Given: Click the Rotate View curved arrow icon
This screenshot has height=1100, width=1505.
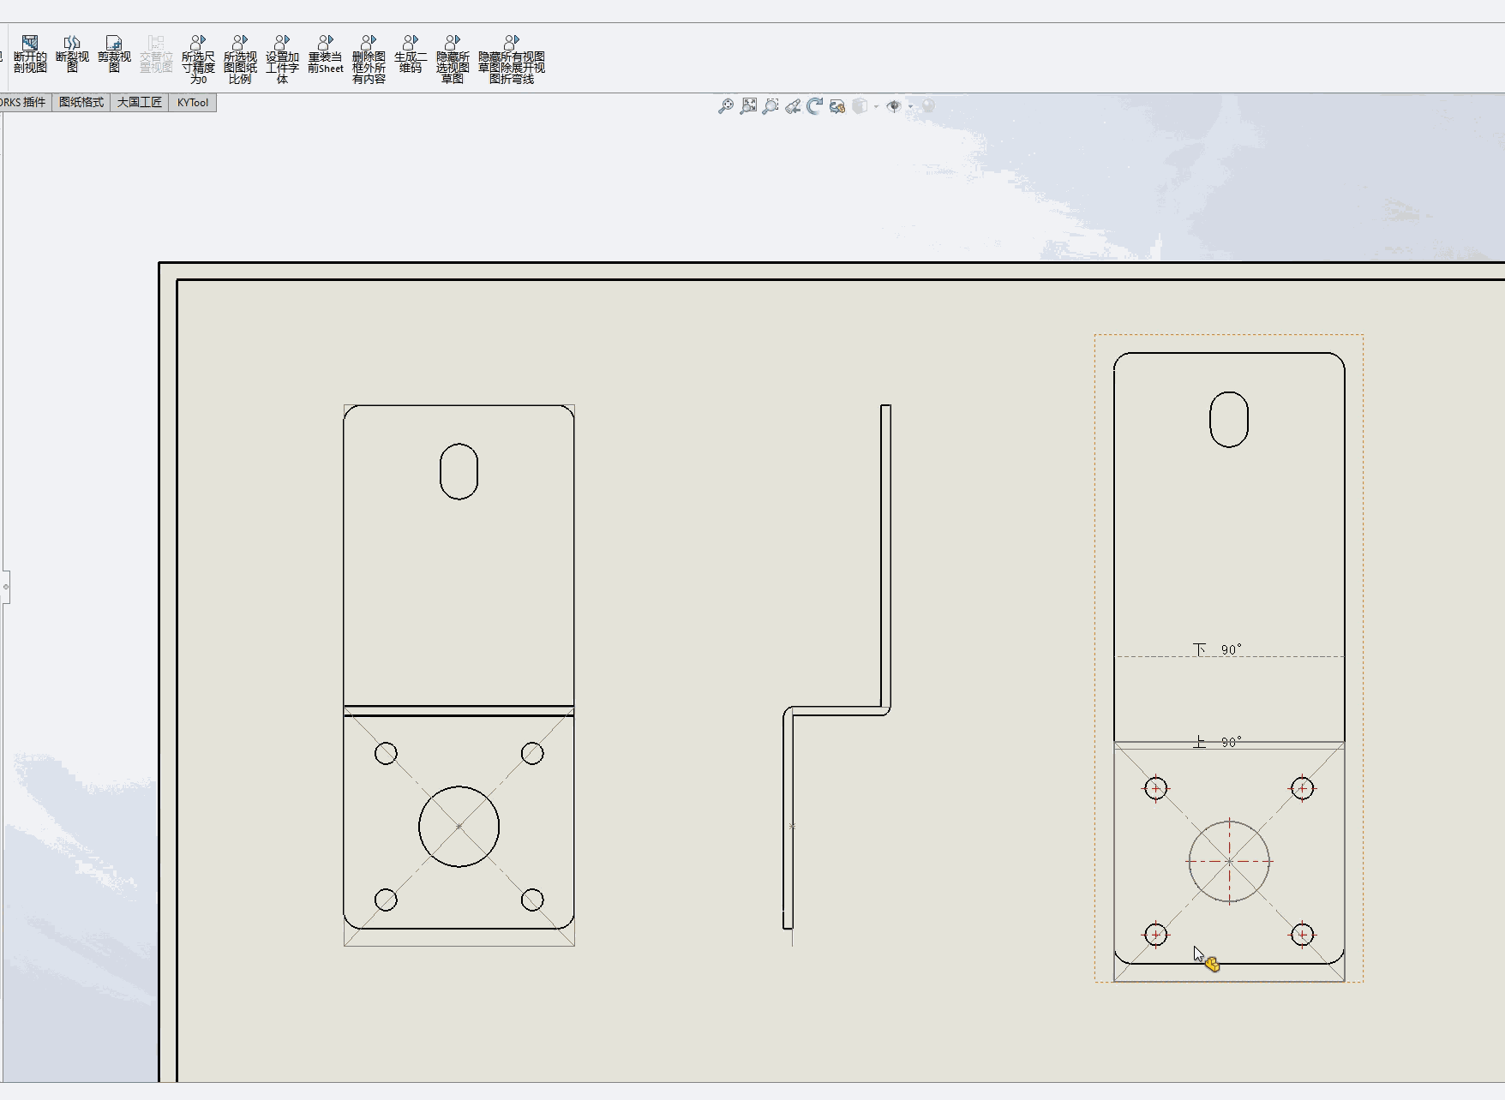Looking at the screenshot, I should click(815, 106).
